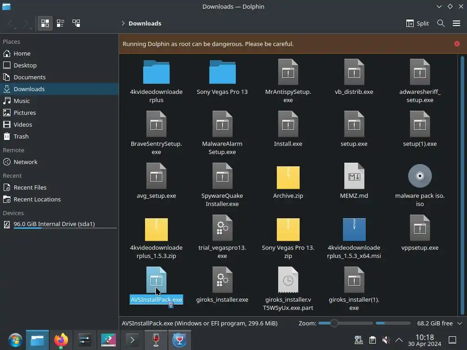Select setup(1).exe file icon
Viewport: 467px width, 350px height.
coord(420,124)
